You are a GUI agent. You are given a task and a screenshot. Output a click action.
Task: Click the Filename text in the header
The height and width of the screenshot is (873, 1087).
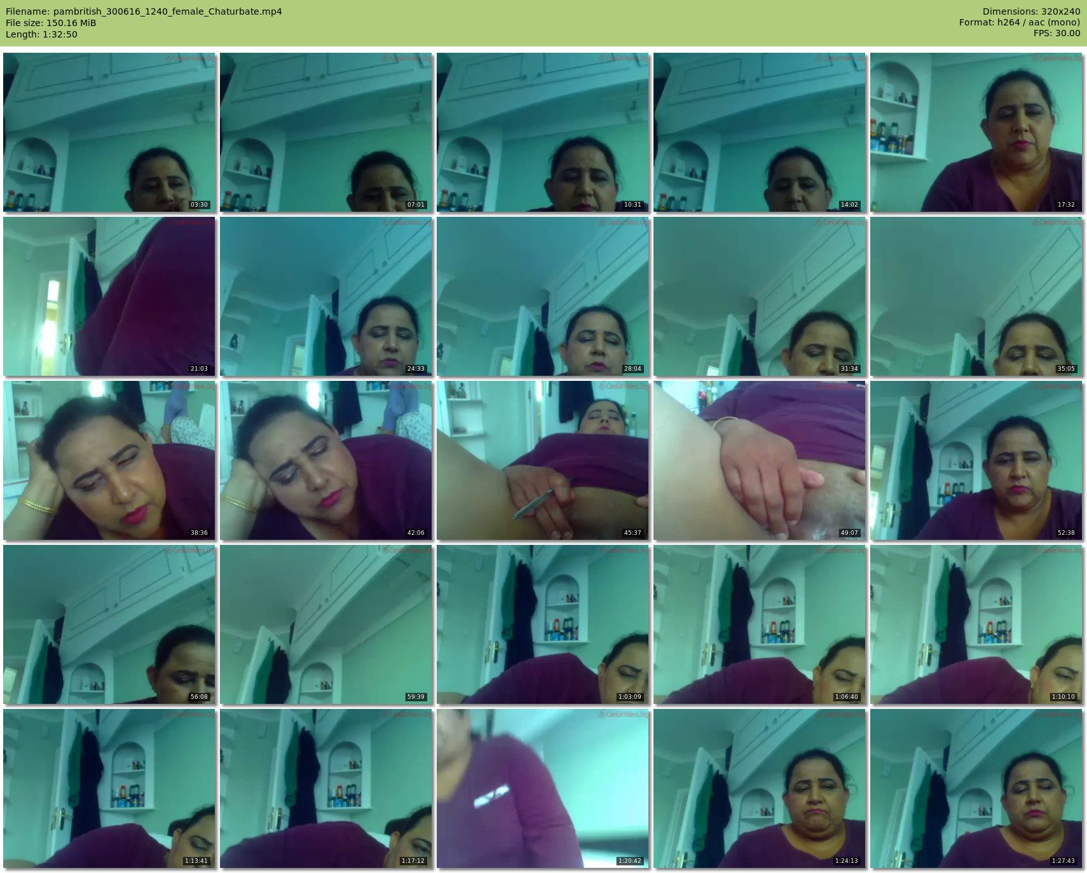coord(144,11)
